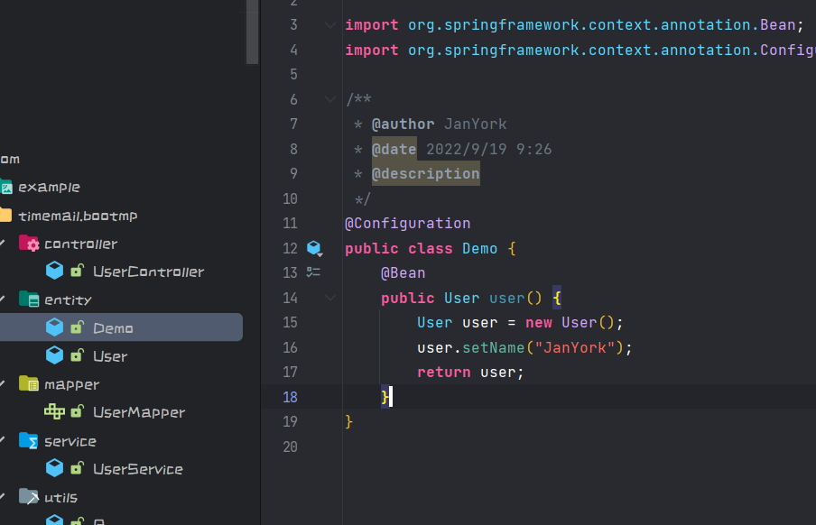Viewport: 816px width, 525px height.
Task: Select the timemail.bootmp package label
Action: click(x=78, y=216)
